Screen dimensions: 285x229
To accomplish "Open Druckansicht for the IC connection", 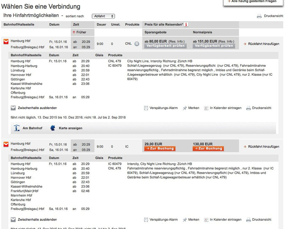I will [262, 220].
